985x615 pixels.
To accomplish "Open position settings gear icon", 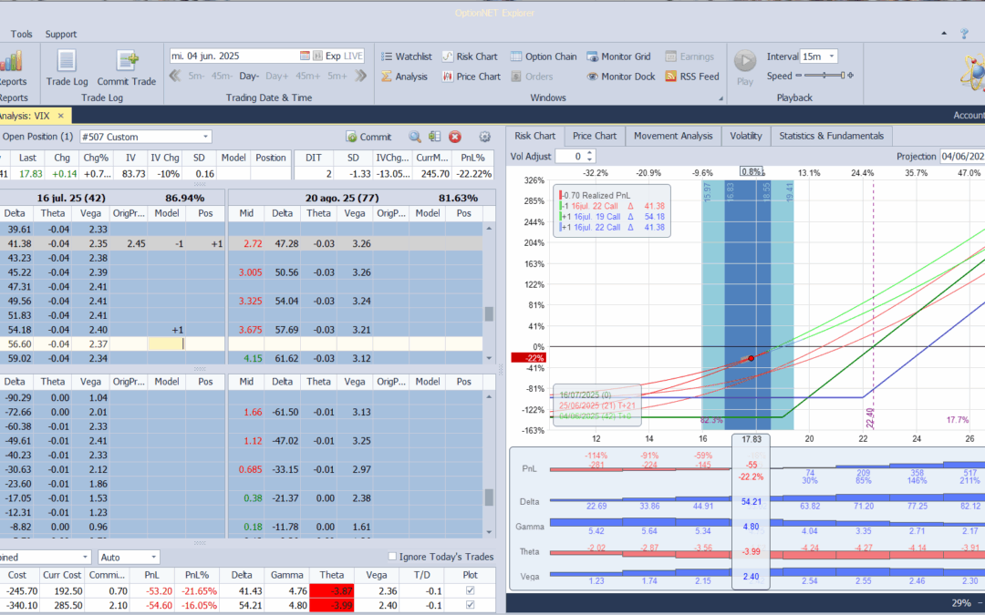I will coord(484,137).
